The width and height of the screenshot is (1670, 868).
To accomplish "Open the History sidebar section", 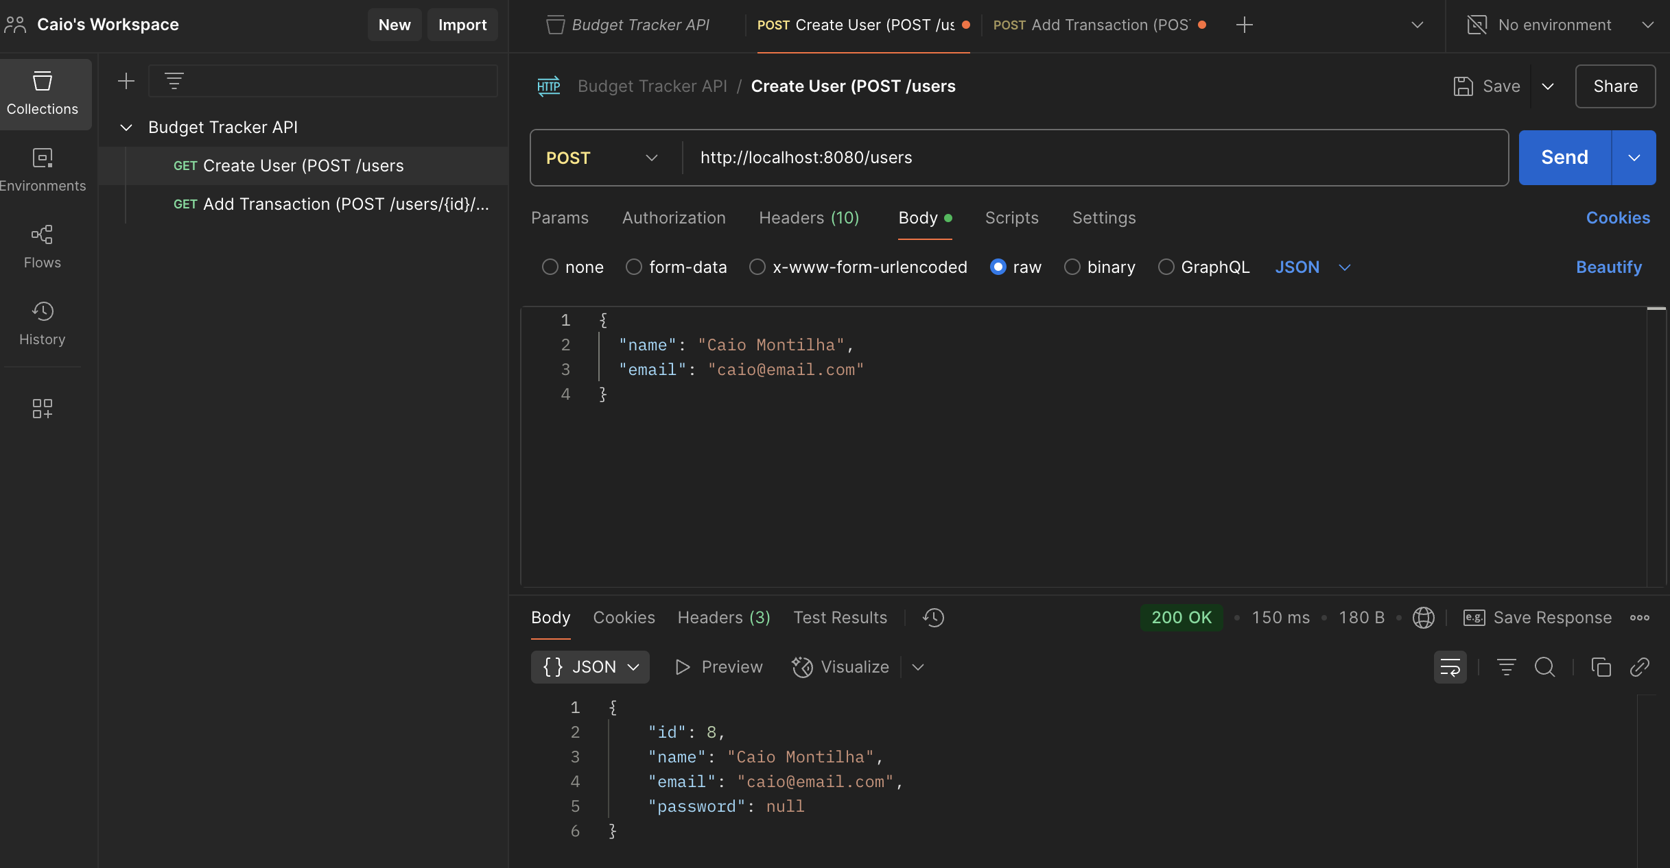I will [x=43, y=324].
